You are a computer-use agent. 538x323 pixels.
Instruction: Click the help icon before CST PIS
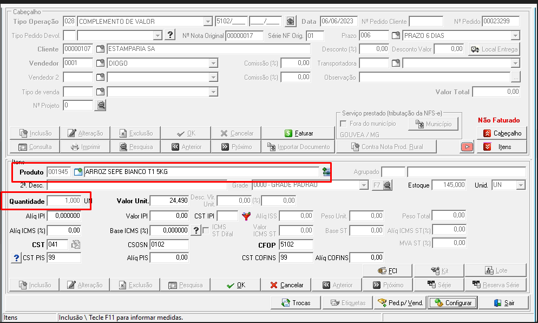pyautogui.click(x=16, y=258)
